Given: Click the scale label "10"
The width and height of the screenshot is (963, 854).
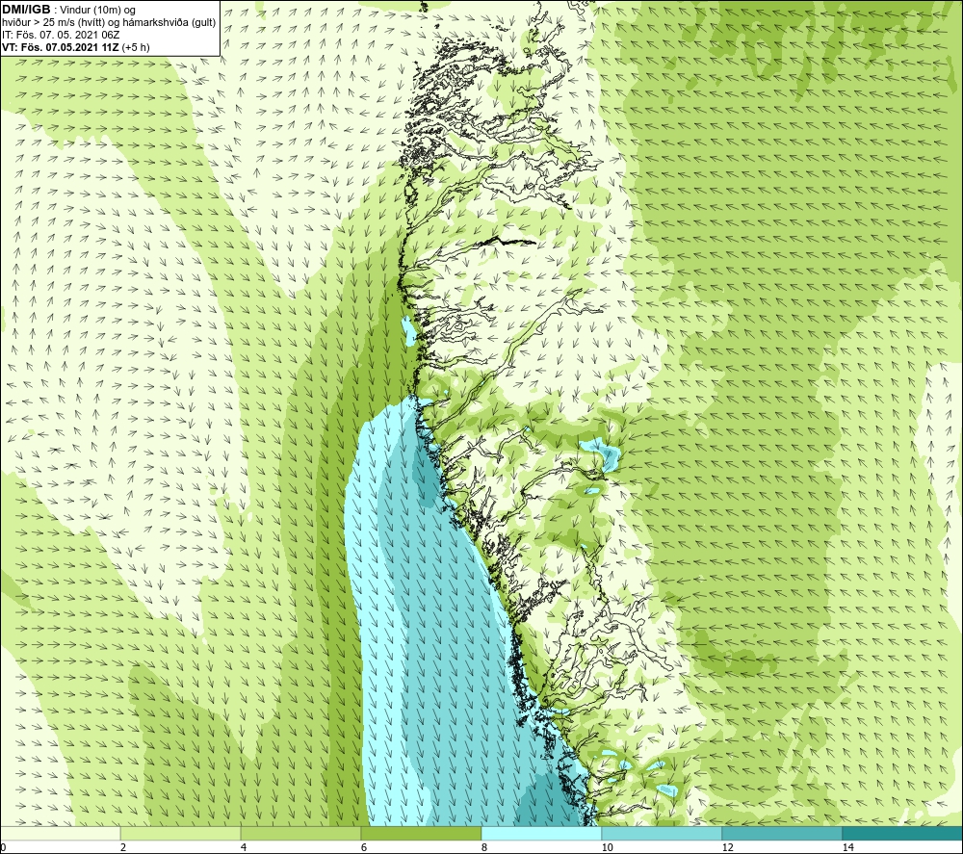Looking at the screenshot, I should point(607,848).
